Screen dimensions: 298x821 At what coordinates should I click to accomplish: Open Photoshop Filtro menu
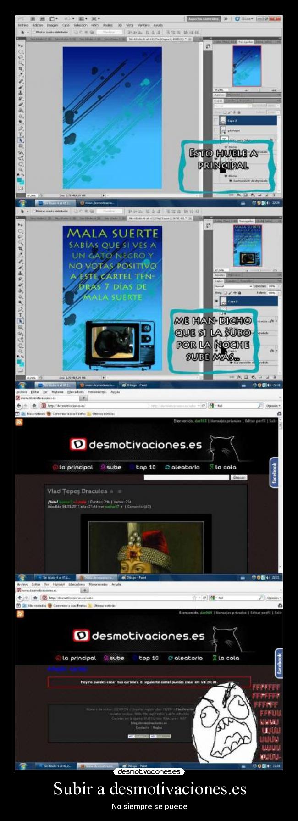(x=94, y=25)
